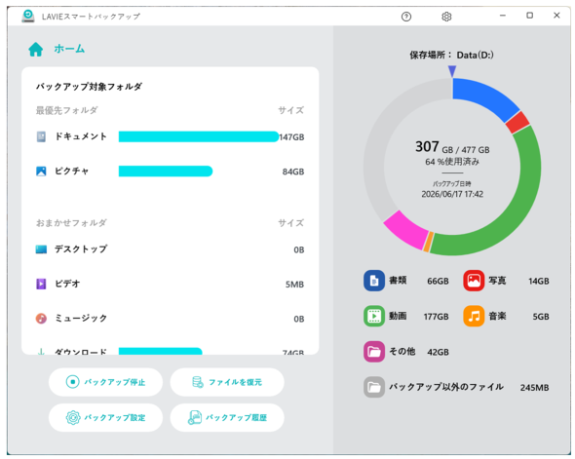Click the ピクチャ folder icon
This screenshot has width=575, height=459.
(x=41, y=172)
